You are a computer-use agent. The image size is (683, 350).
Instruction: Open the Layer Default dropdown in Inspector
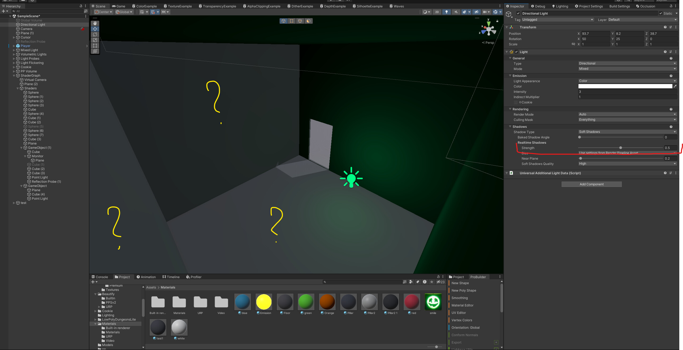pyautogui.click(x=642, y=19)
